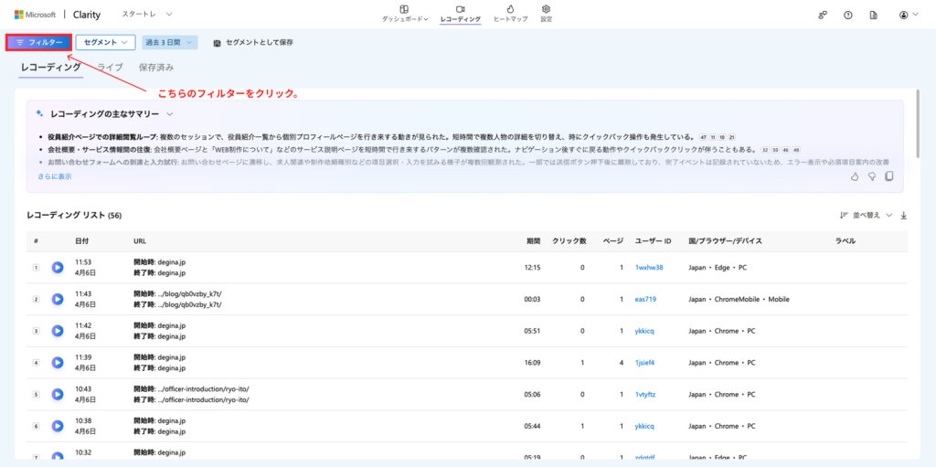Open the 設定 settings gear
Image resolution: width=936 pixels, height=467 pixels.
pos(546,14)
